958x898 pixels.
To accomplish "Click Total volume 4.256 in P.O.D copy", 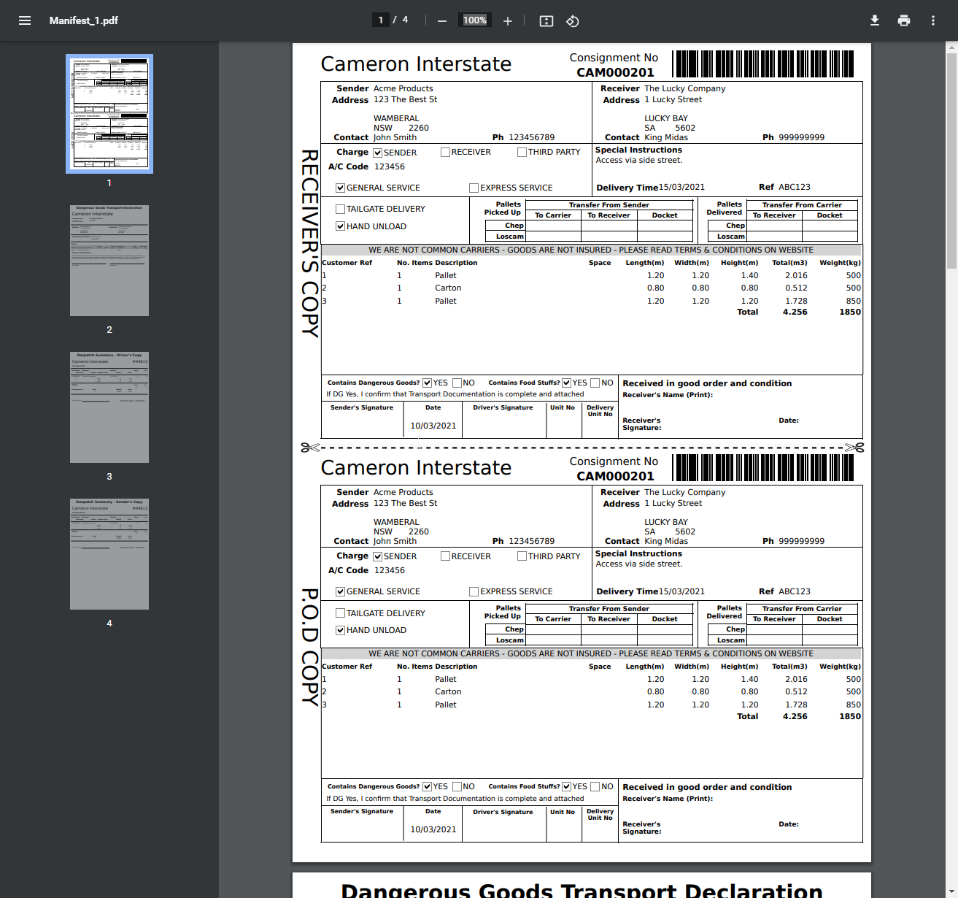I will tap(795, 716).
